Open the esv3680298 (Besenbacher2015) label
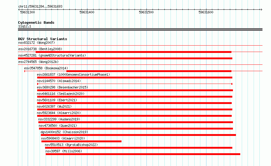271x166 pixels. pyautogui.click(x=62, y=87)
